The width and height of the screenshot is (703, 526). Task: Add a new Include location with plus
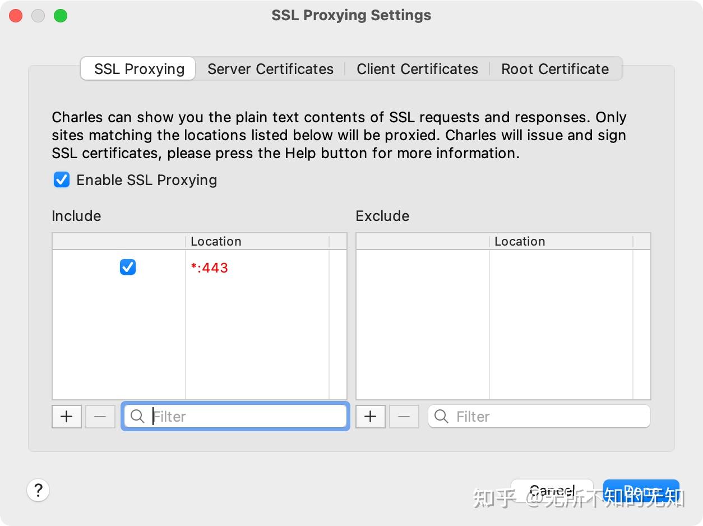coord(67,417)
